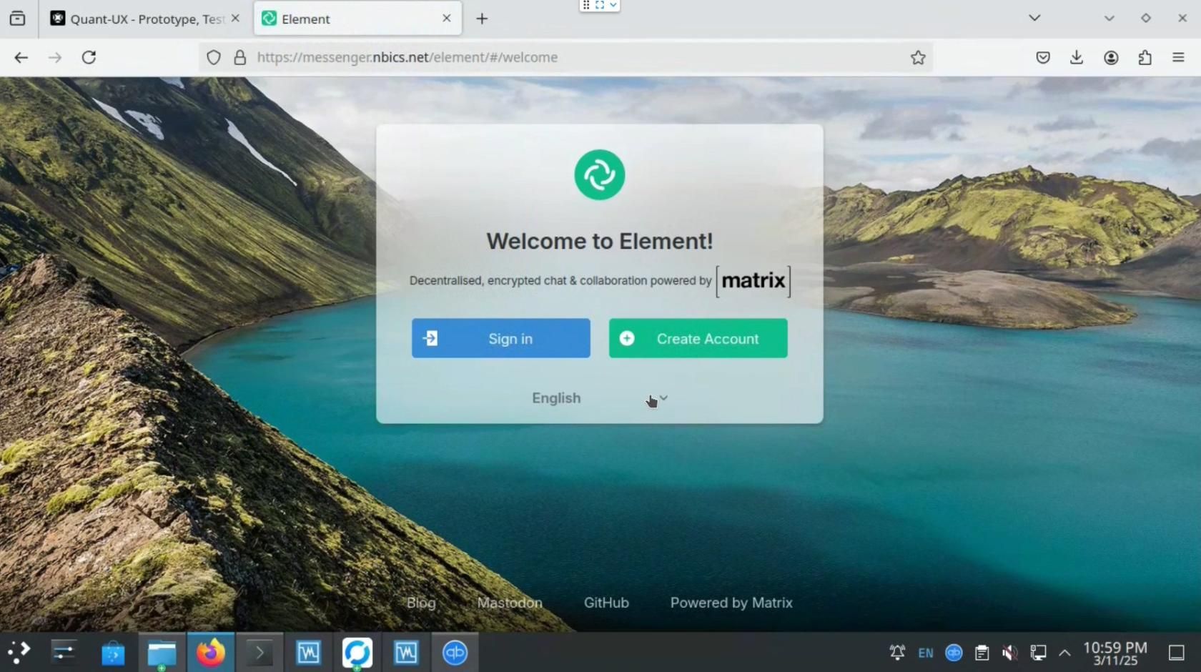Expand the list all tabs chevron
Screen dimensions: 1201x672
click(x=1034, y=18)
